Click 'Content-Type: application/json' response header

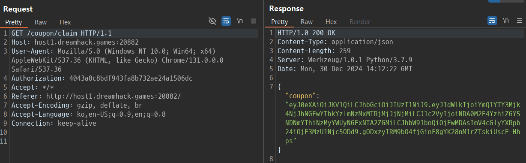coord(335,42)
